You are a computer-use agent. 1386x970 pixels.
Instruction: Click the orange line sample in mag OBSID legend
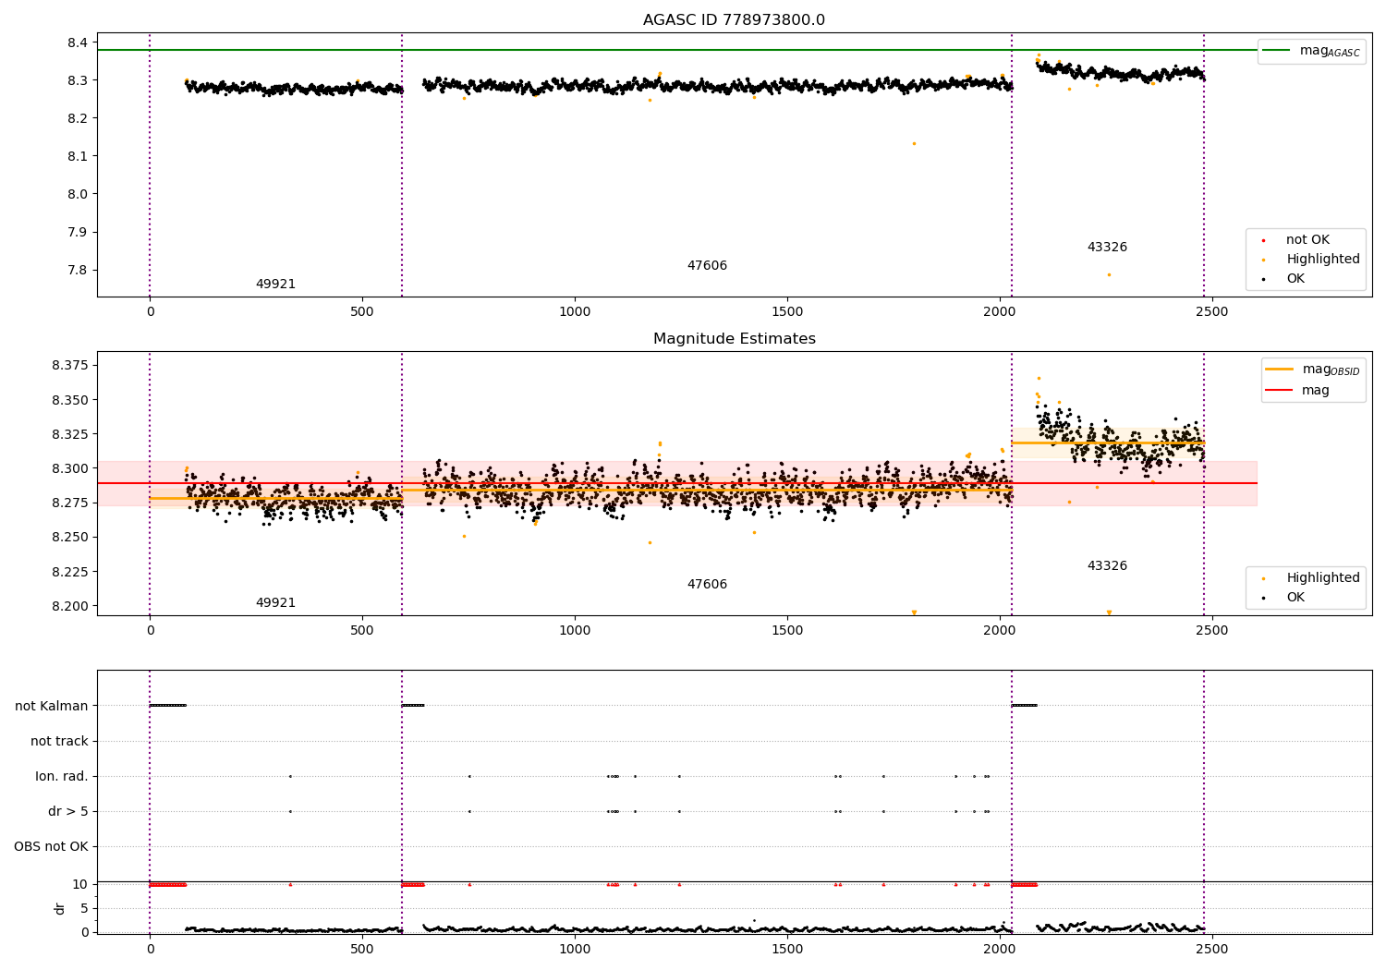pyautogui.click(x=1279, y=370)
